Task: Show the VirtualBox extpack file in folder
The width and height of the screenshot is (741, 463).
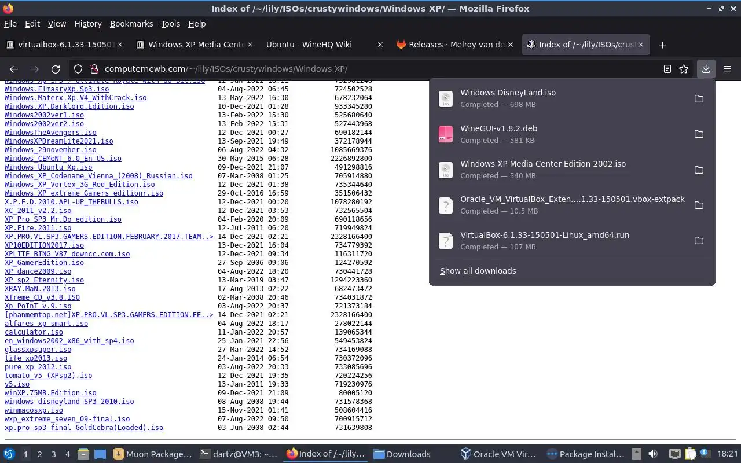Action: click(x=699, y=205)
